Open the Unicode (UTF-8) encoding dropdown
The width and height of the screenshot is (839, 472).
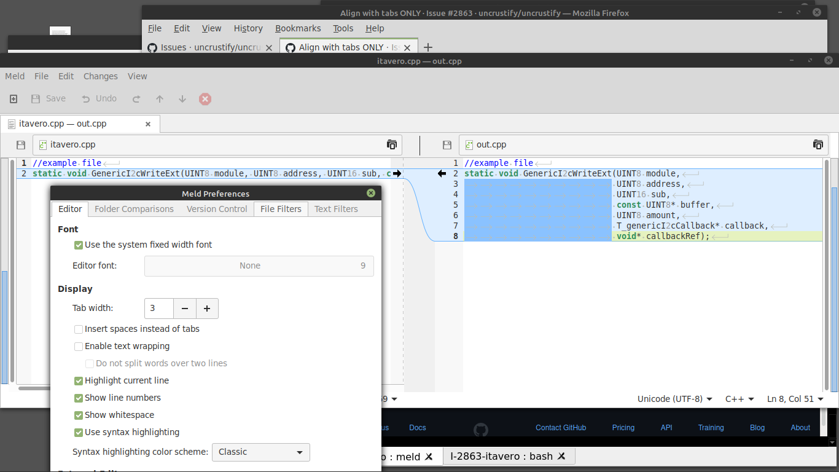click(x=674, y=399)
